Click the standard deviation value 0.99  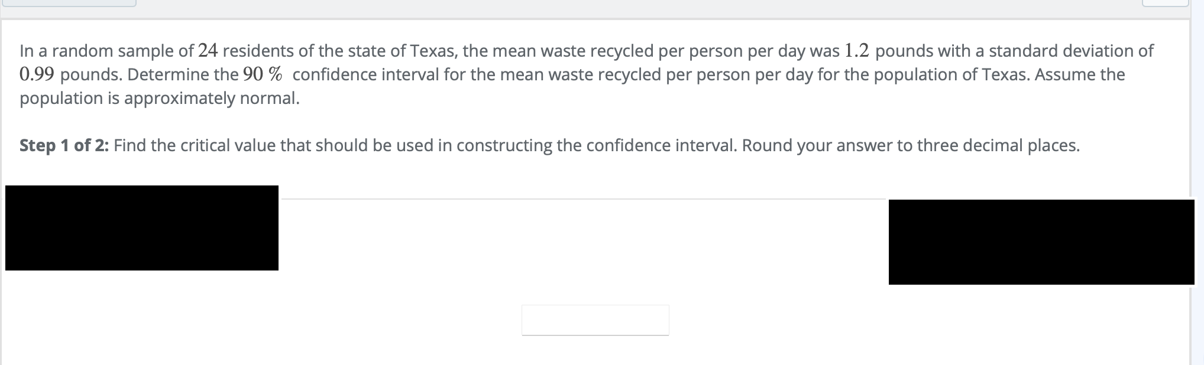pyautogui.click(x=37, y=74)
